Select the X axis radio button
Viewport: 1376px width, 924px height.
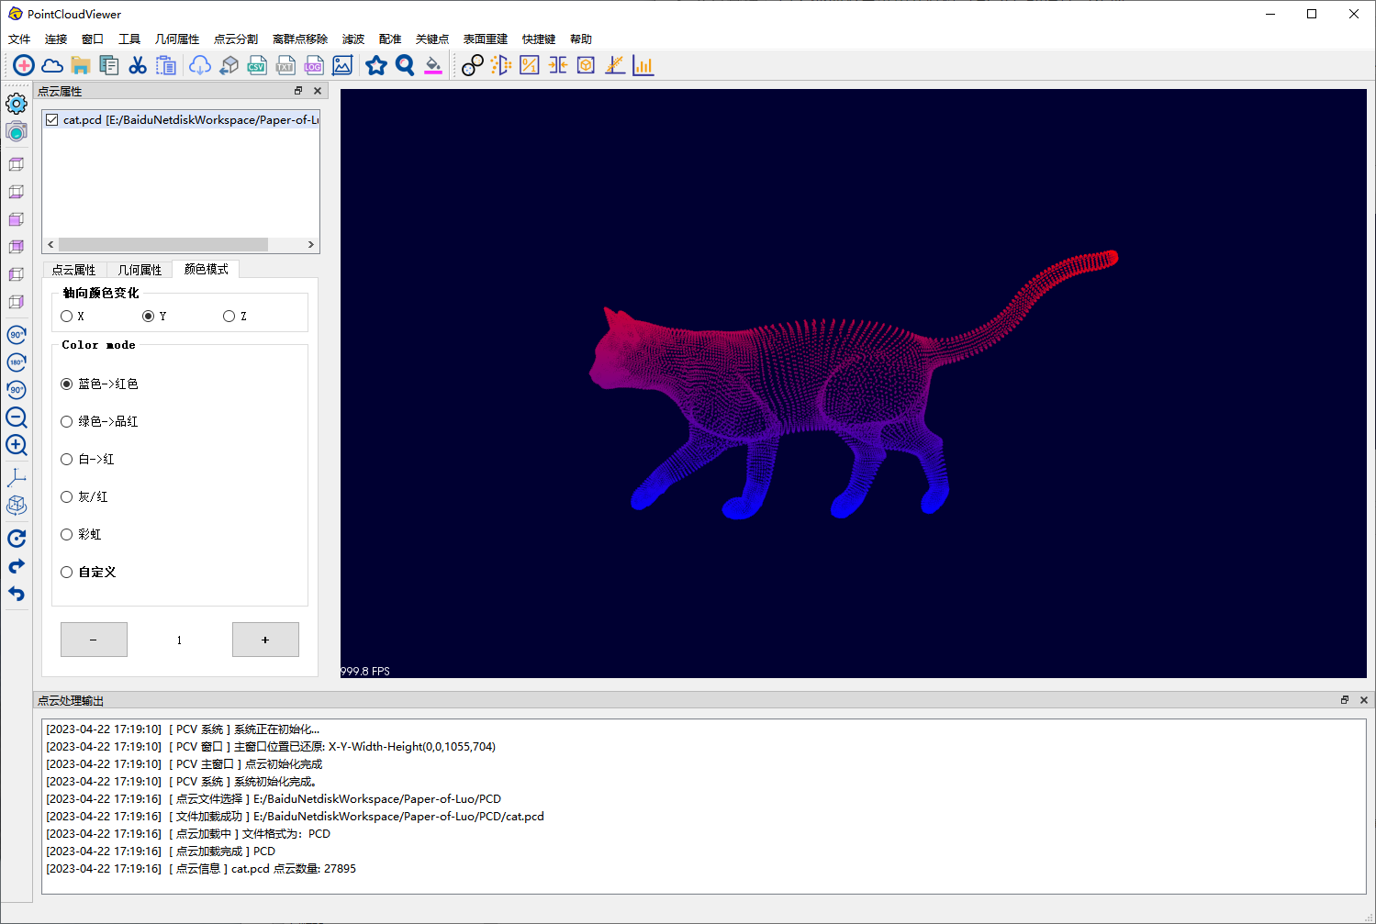point(66,316)
